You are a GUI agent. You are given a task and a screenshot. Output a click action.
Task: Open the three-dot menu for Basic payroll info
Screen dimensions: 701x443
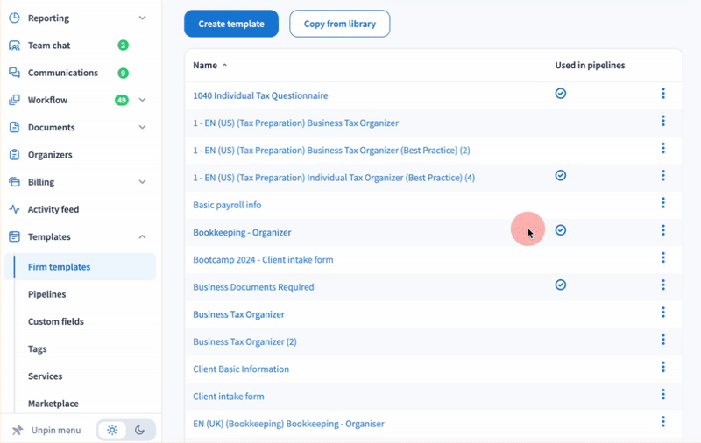pyautogui.click(x=663, y=203)
